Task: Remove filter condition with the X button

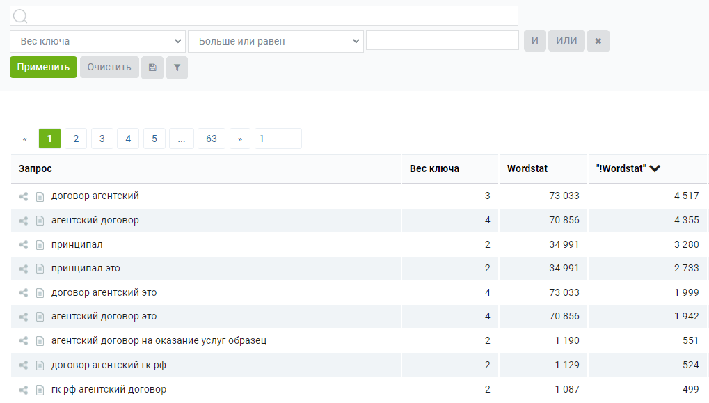Action: point(598,41)
